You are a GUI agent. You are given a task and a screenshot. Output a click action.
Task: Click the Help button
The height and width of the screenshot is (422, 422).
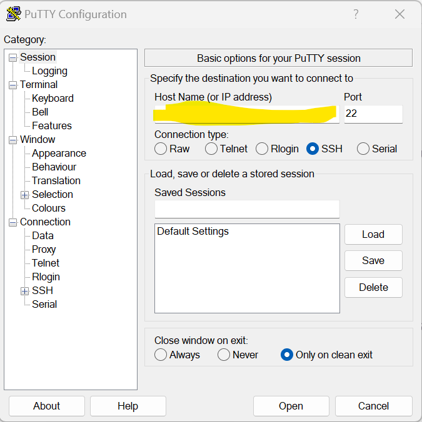pos(128,406)
